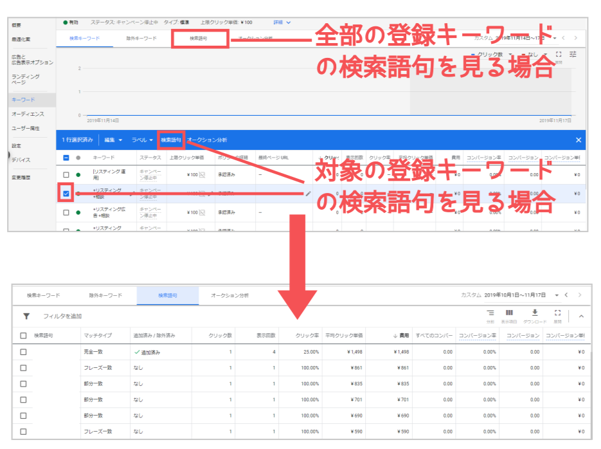Image resolution: width=601 pixels, height=449 pixels.
Task: Open the 分割 segment icon
Action: tap(490, 313)
